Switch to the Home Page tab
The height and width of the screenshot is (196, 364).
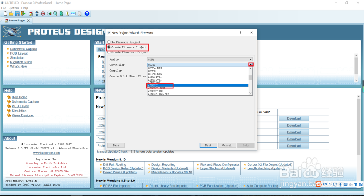coord(17,20)
